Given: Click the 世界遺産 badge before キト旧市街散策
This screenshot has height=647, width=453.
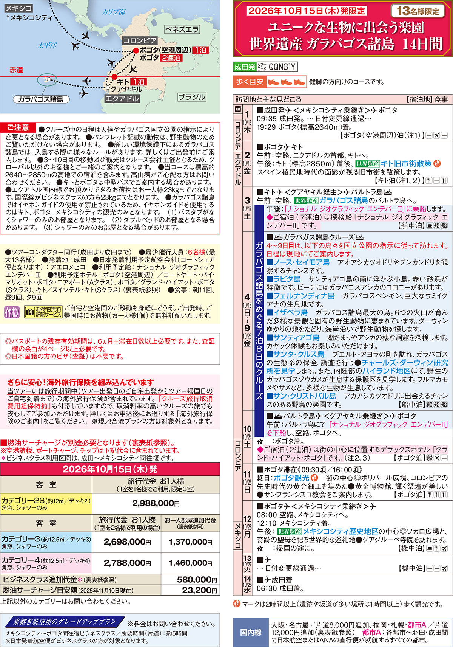Looking at the screenshot, I should [x=367, y=164].
